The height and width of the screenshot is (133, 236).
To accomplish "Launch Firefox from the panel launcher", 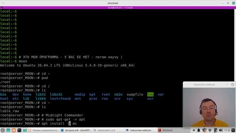I will pos(14,130).
